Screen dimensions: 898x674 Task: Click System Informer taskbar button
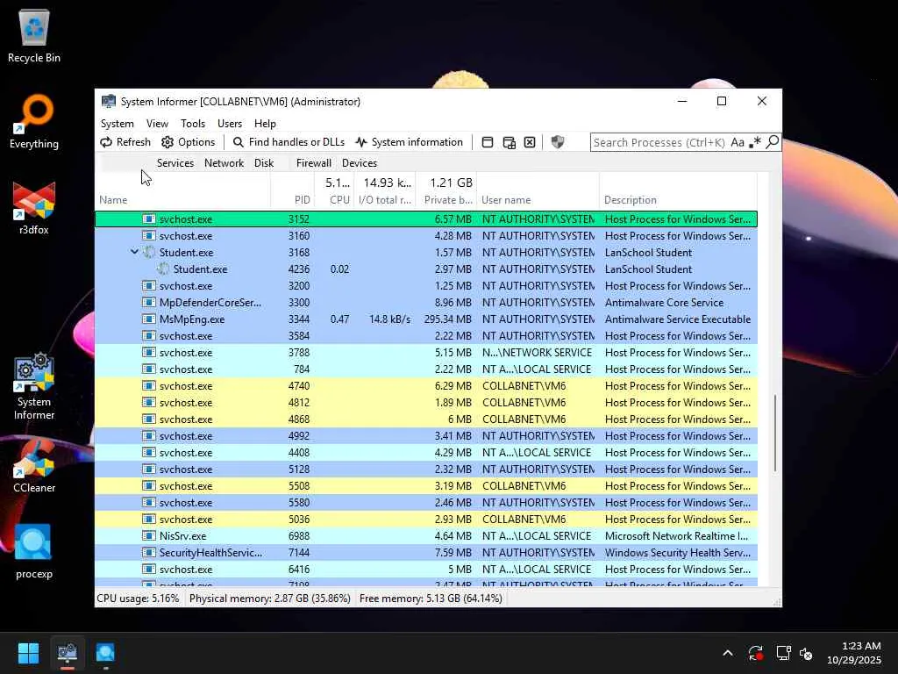(67, 653)
